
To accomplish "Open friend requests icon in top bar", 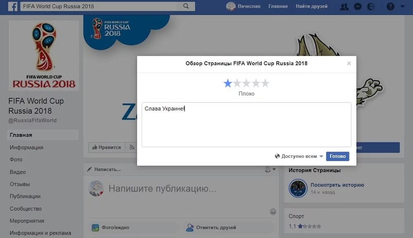I will (x=344, y=7).
